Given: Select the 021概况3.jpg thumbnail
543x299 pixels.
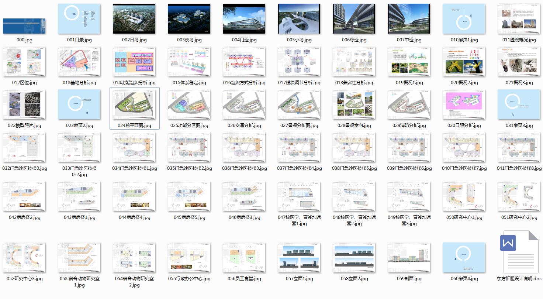Looking at the screenshot, I should [519, 62].
